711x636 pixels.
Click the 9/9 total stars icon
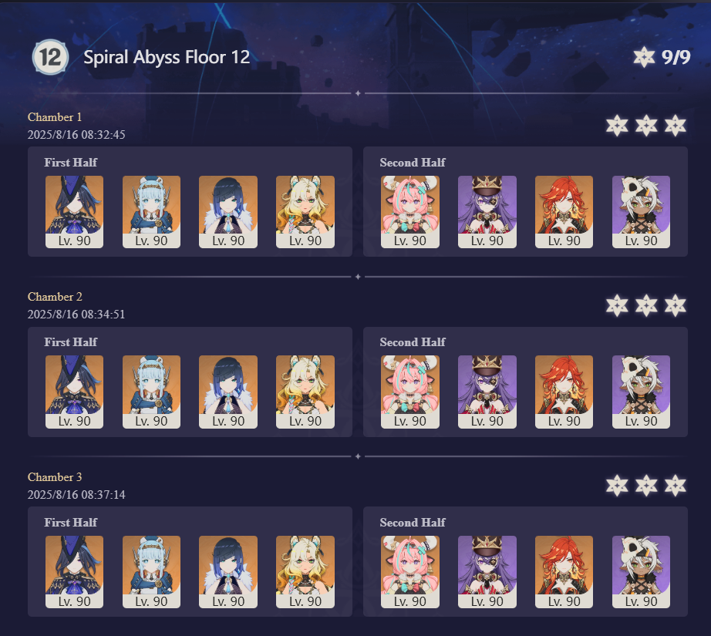[x=644, y=57]
